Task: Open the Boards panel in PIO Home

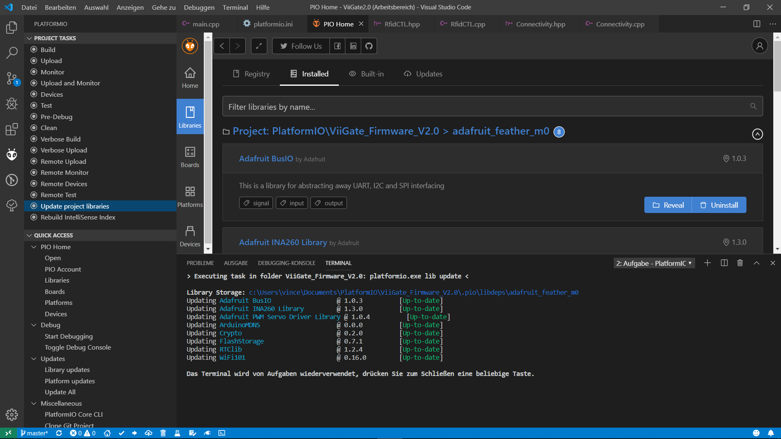Action: [190, 156]
